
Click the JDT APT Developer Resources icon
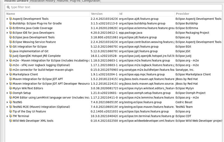click(11, 83)
